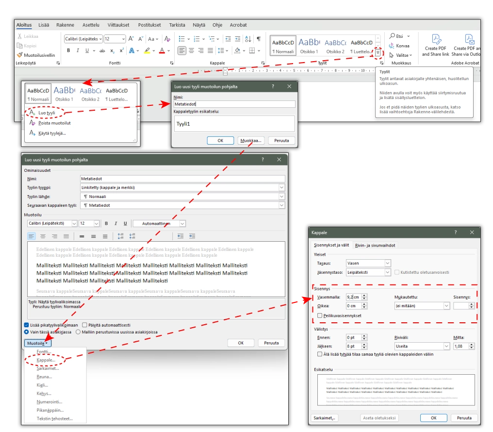Open Viittaukset ribbon tab
Screen dimensions: 493x432
(118, 25)
